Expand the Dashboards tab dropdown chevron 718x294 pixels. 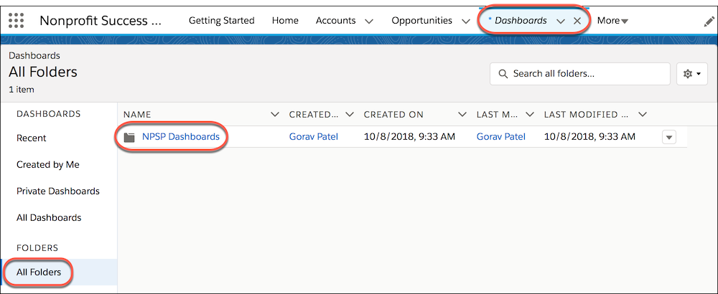[x=561, y=21]
